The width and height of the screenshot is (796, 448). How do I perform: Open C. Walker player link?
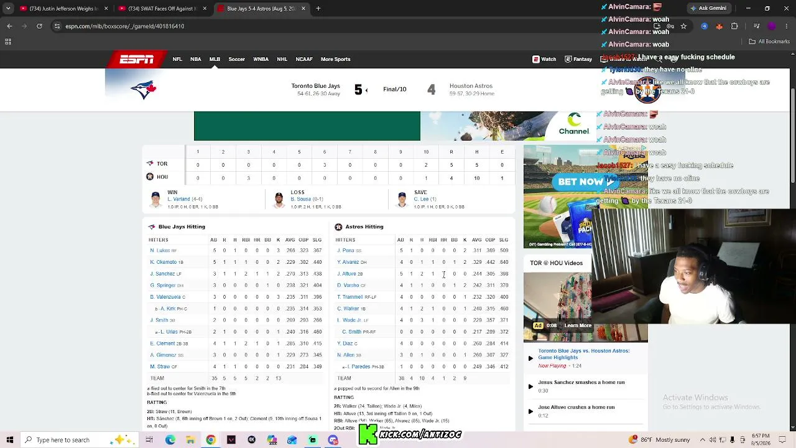[x=348, y=309]
